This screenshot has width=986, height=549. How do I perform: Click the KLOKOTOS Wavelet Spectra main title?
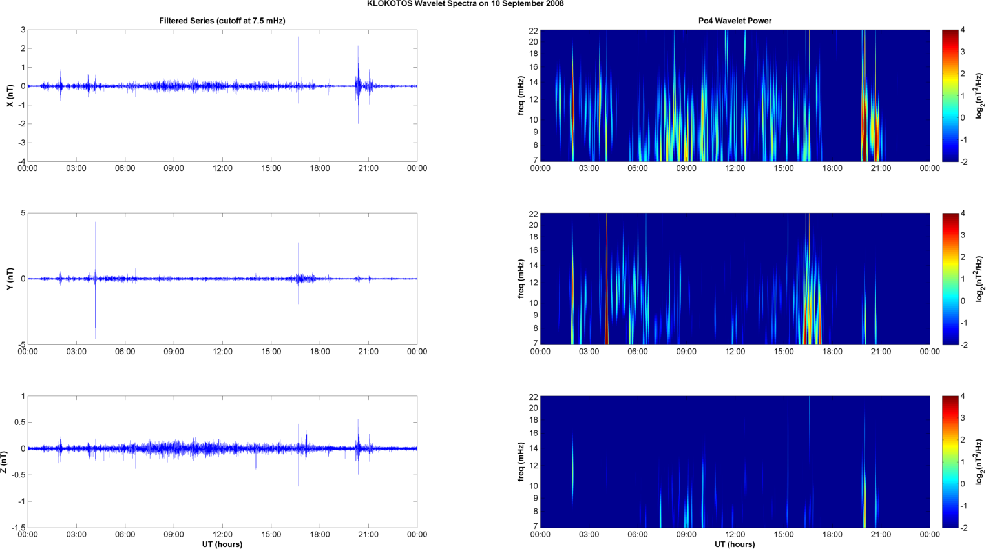point(465,4)
